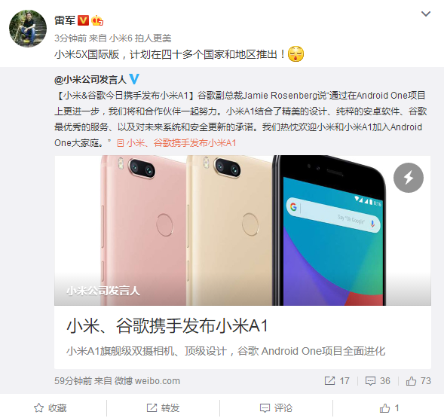
Task: Open article link 小米、谷歌携手发布小米A1
Action: (176, 143)
